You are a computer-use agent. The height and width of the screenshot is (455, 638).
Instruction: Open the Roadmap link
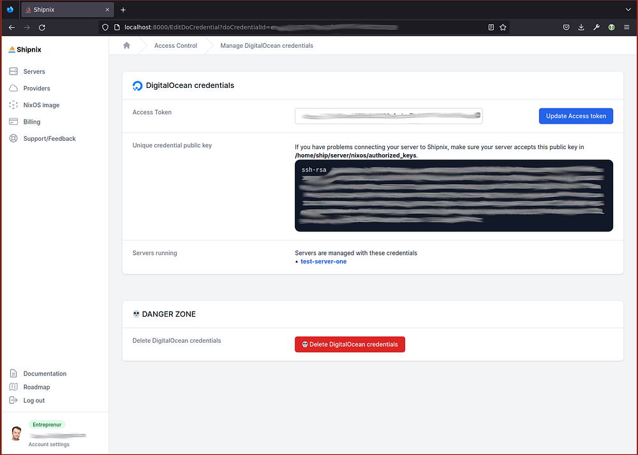36,387
